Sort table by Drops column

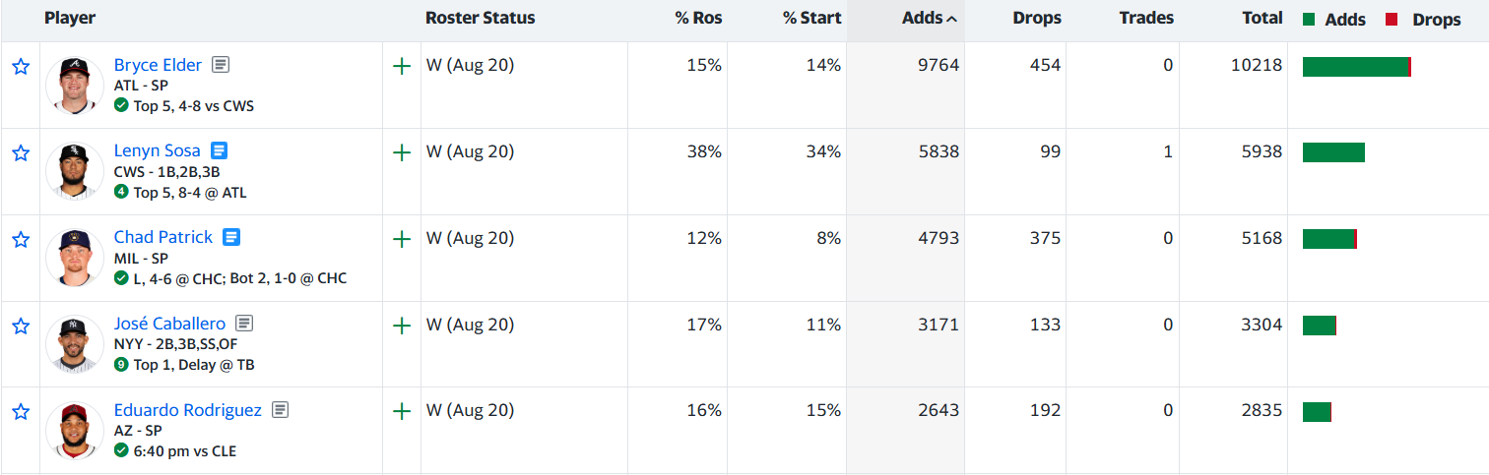coord(1037,19)
